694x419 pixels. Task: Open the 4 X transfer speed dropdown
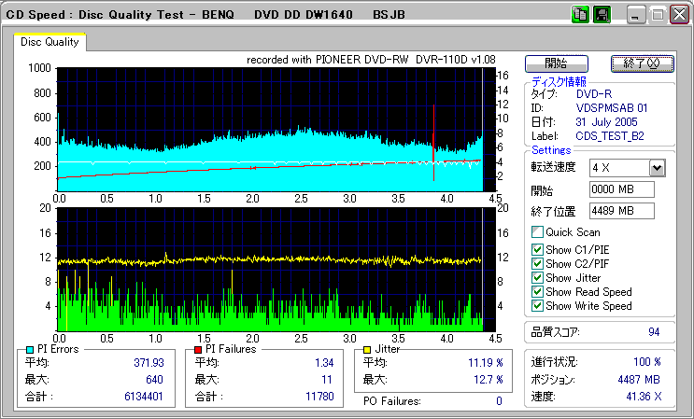pos(656,168)
